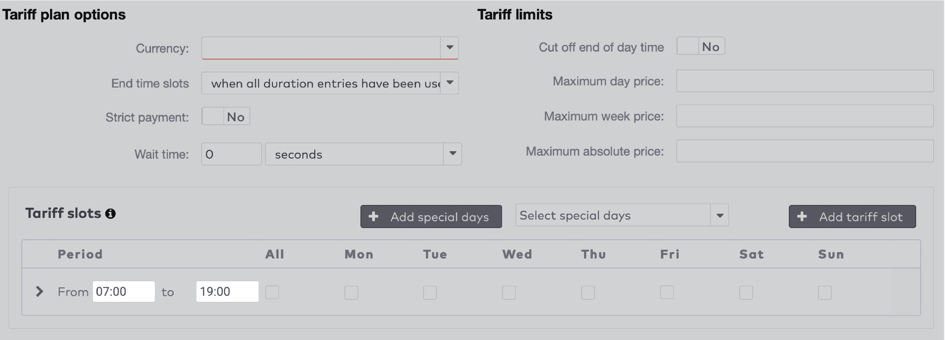This screenshot has width=945, height=340.
Task: Click the Add tariff slot button
Action: pyautogui.click(x=852, y=217)
